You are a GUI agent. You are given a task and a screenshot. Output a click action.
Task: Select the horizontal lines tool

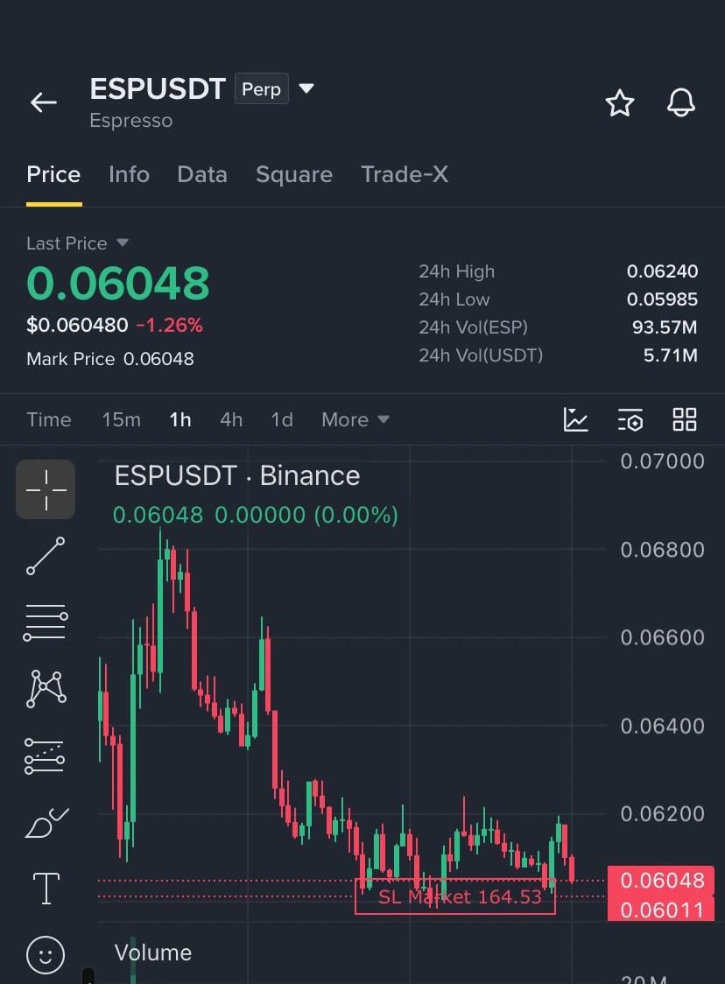pos(46,622)
